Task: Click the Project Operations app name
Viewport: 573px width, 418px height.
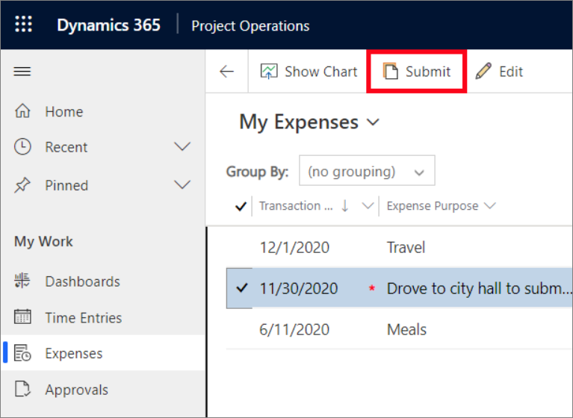Action: coord(250,26)
